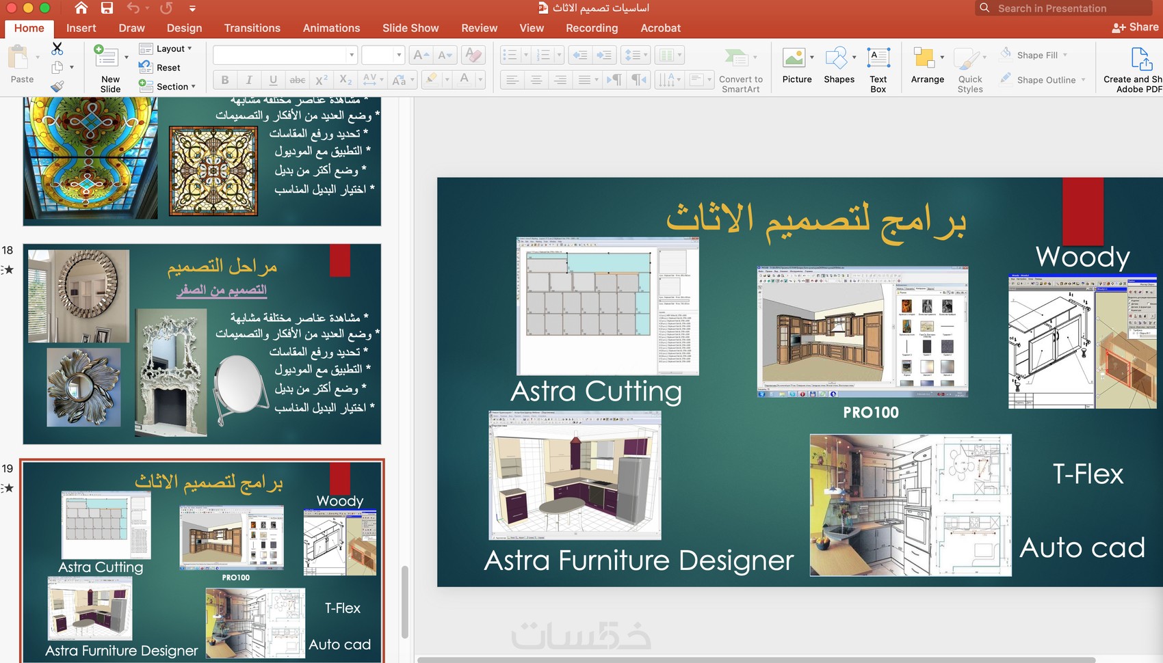Viewport: 1163px width, 663px height.
Task: Switch to the Animations tab
Action: 331,28
